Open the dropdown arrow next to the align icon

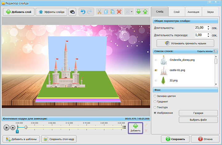[132, 12]
